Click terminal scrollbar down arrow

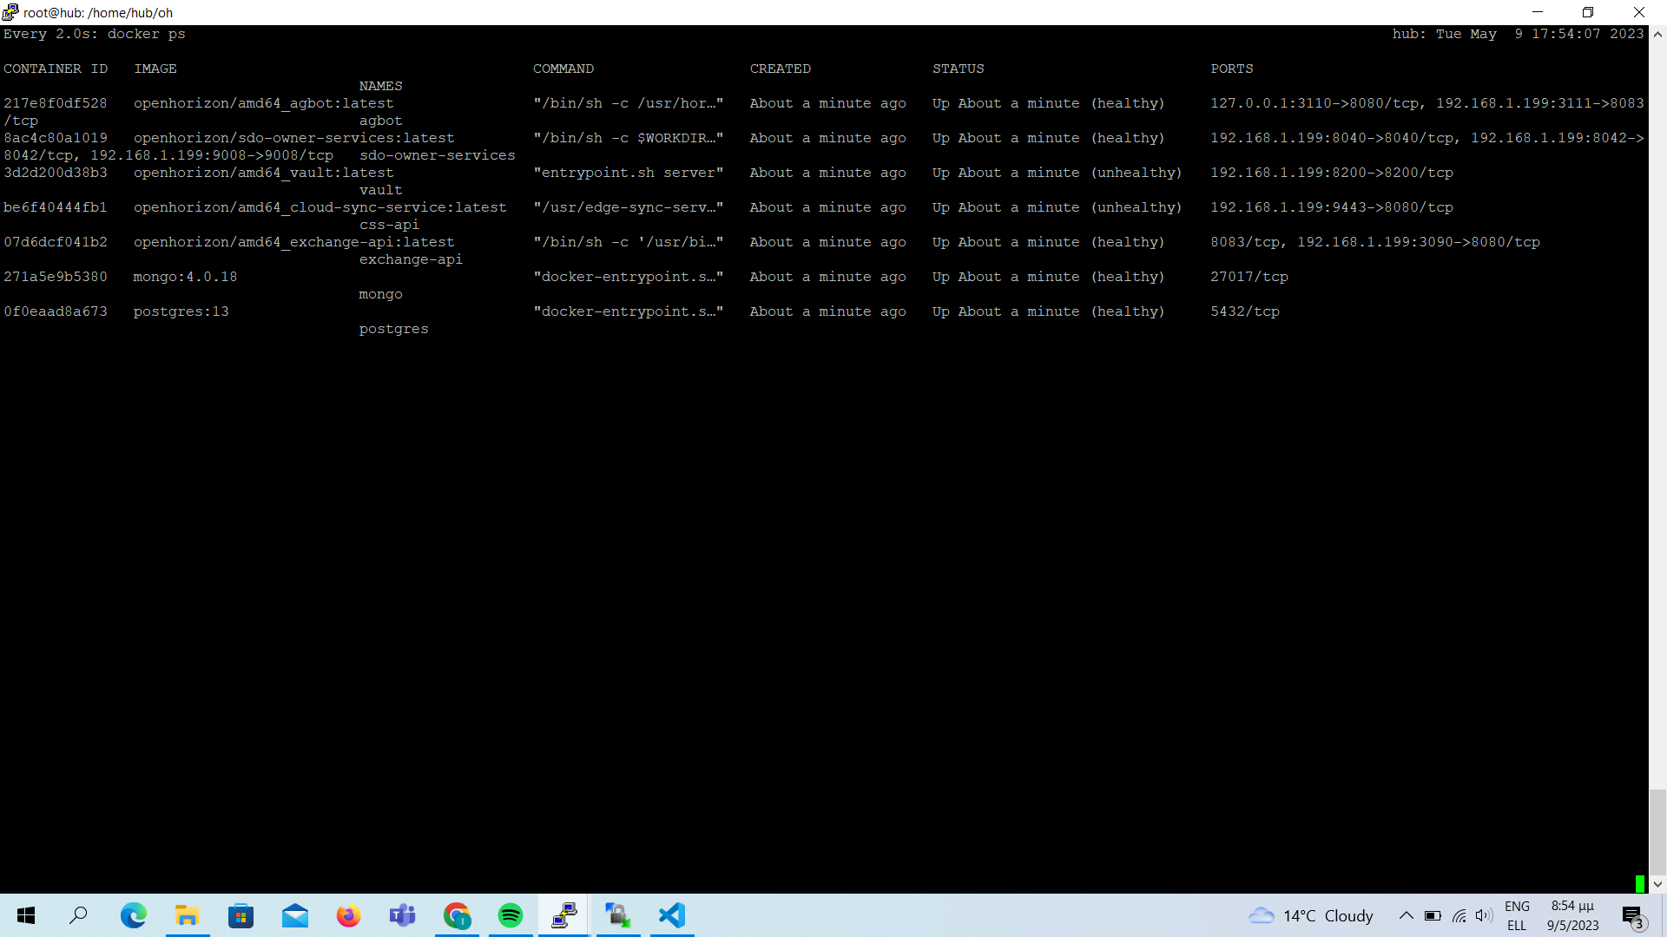click(1657, 884)
